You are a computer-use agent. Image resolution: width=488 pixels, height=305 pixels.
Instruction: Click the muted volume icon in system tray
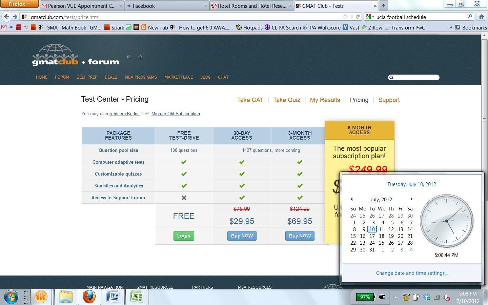tap(447, 298)
